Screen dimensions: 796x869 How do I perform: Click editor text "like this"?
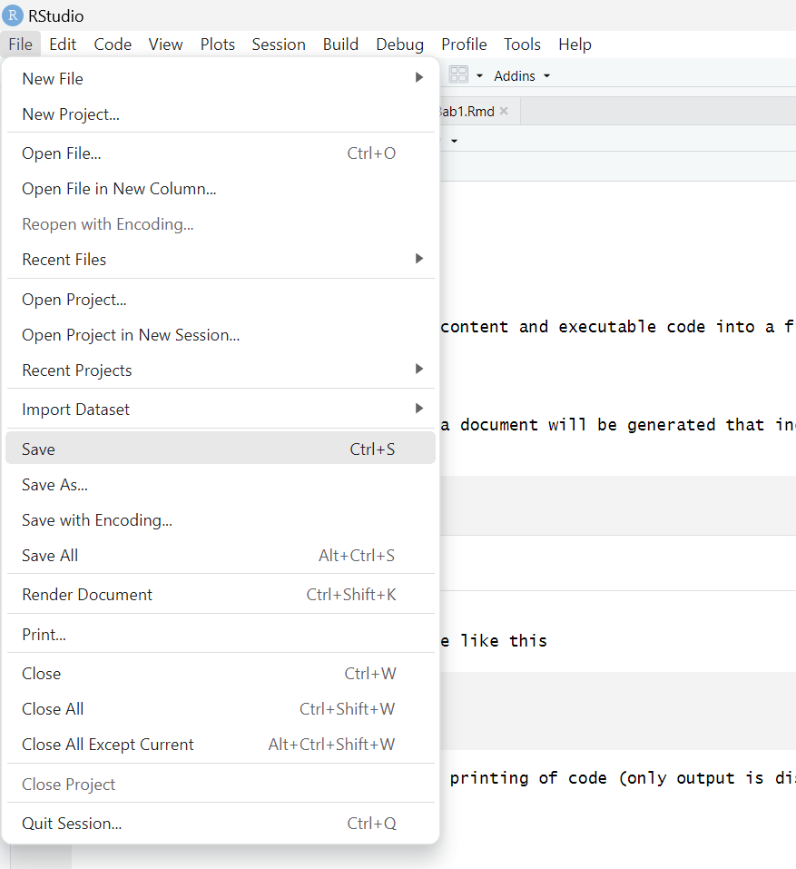504,641
